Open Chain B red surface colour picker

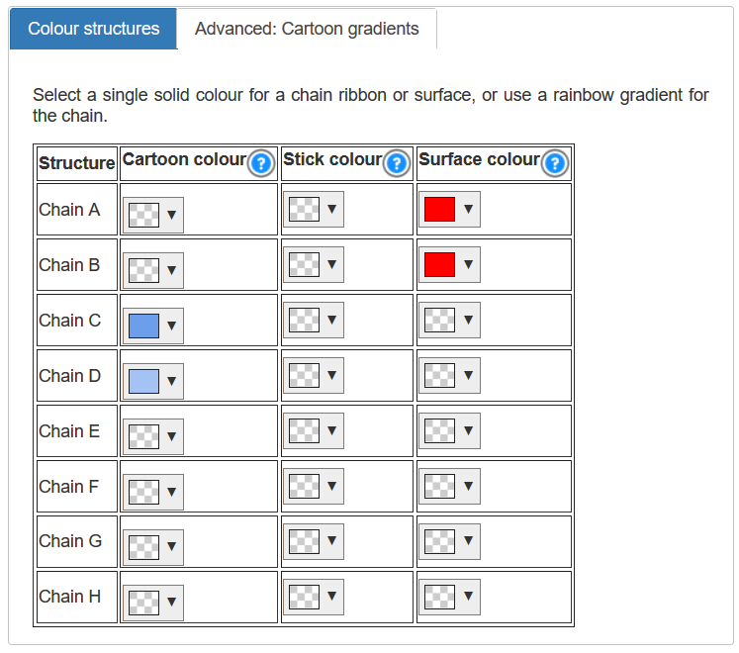(450, 265)
